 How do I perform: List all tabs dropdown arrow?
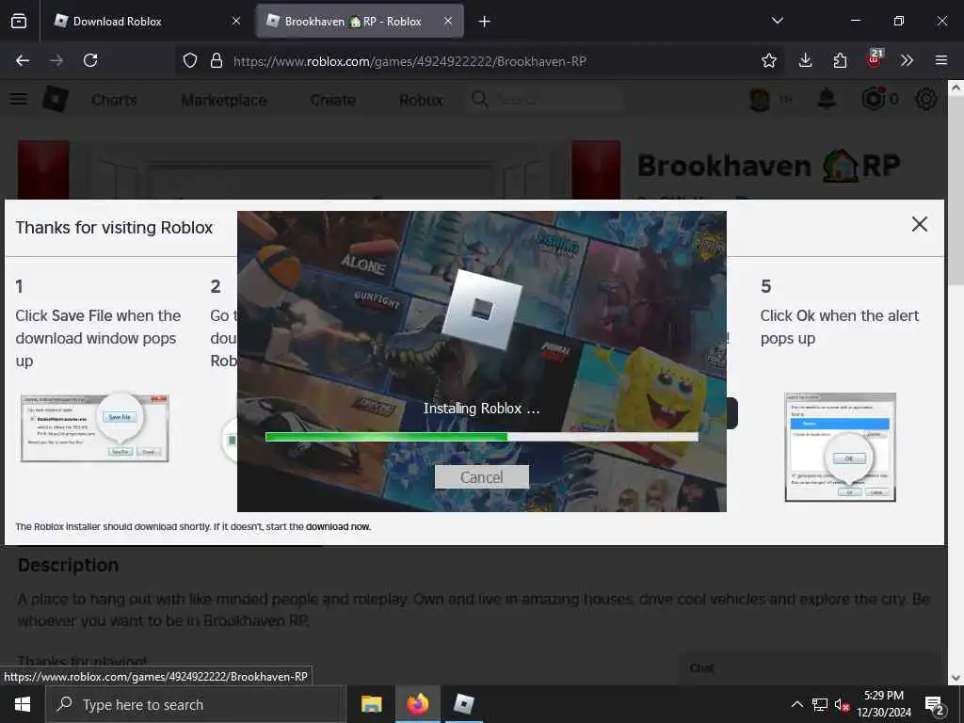tap(777, 21)
